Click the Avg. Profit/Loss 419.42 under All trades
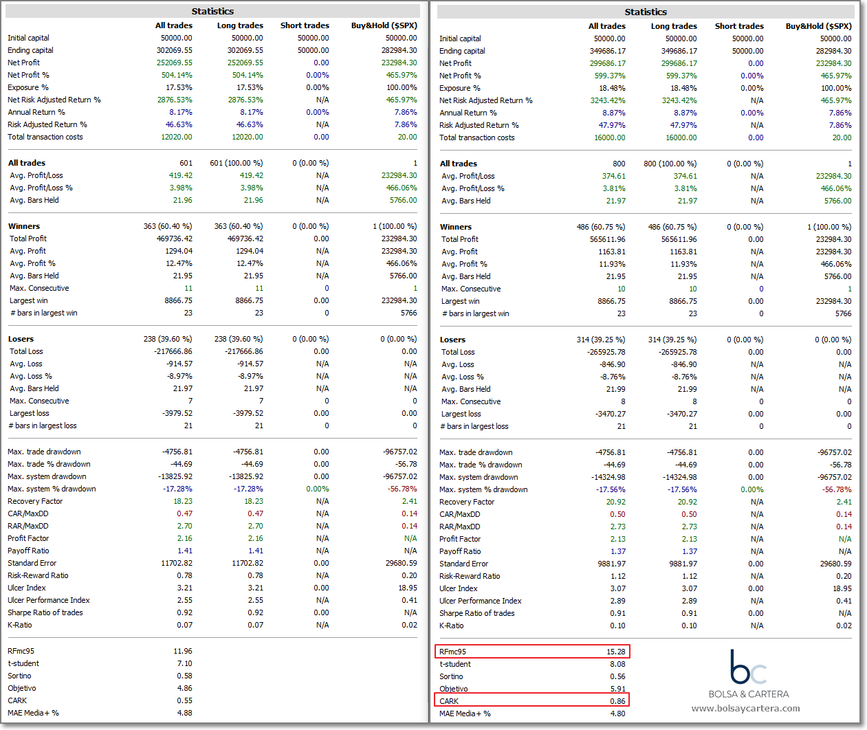Image resolution: width=867 pixels, height=730 pixels. pyautogui.click(x=181, y=175)
